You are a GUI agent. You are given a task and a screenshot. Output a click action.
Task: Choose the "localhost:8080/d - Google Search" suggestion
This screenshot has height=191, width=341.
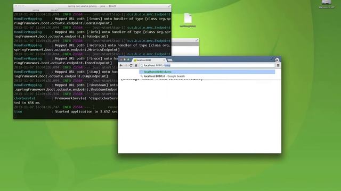tap(207, 76)
